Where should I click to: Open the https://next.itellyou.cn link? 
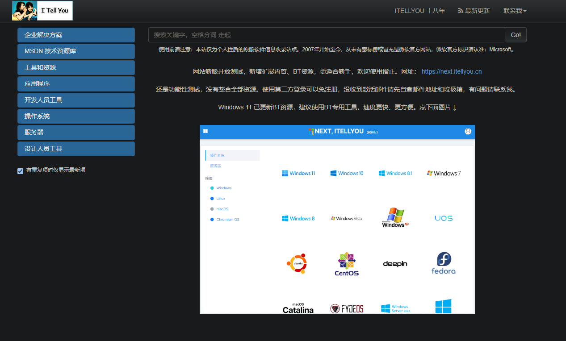pyautogui.click(x=452, y=71)
